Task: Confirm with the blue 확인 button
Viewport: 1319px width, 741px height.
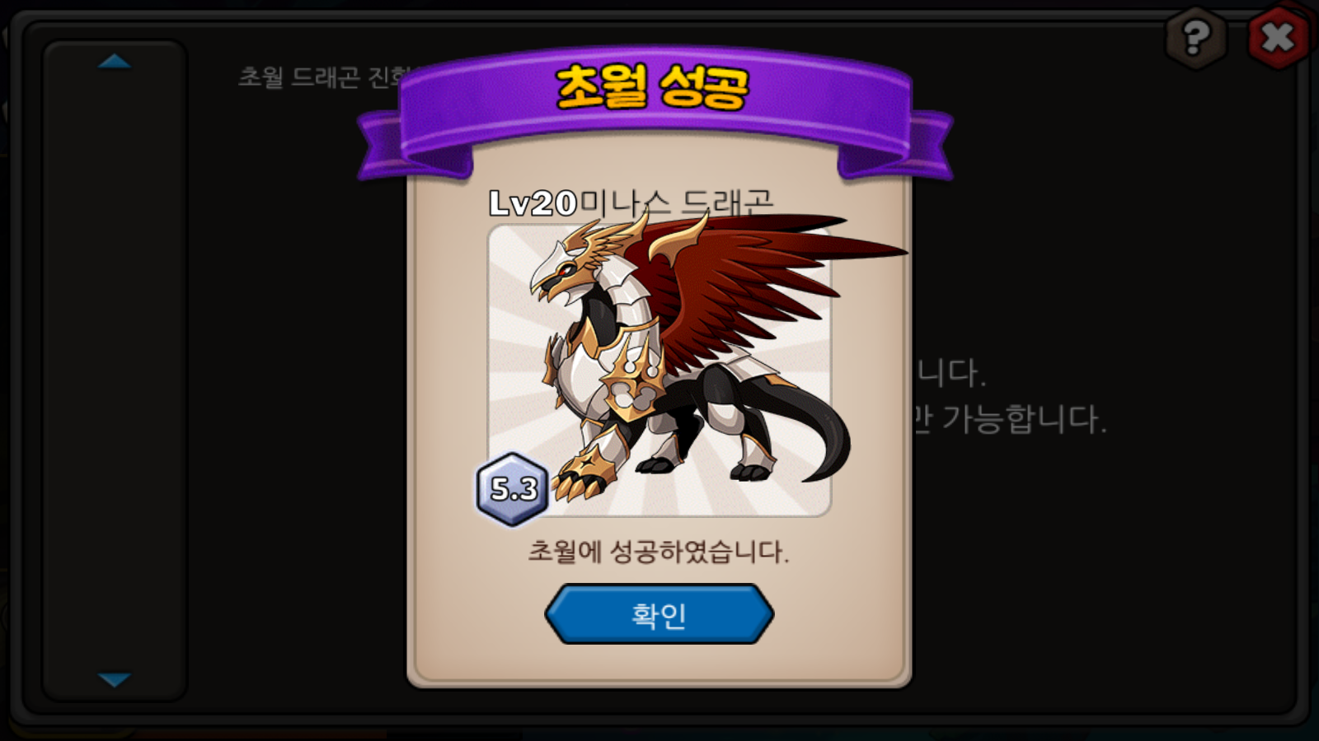Action: tap(659, 614)
